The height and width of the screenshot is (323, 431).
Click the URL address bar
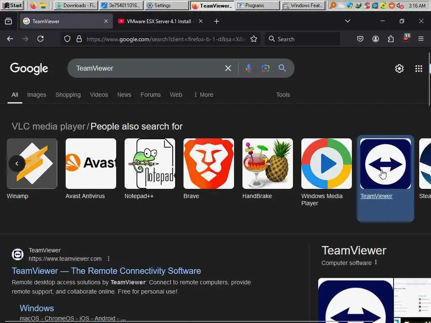coord(165,39)
